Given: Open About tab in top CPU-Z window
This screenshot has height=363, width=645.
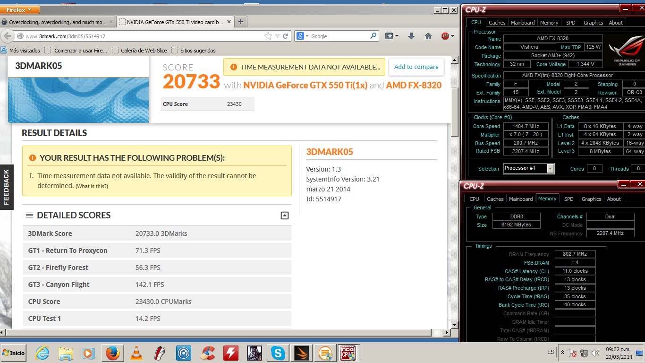Looking at the screenshot, I should click(616, 23).
